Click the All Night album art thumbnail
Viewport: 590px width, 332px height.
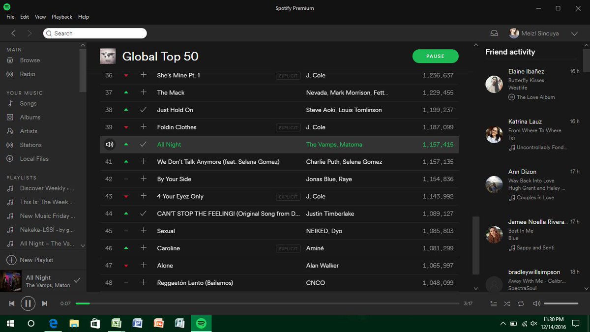click(10, 281)
